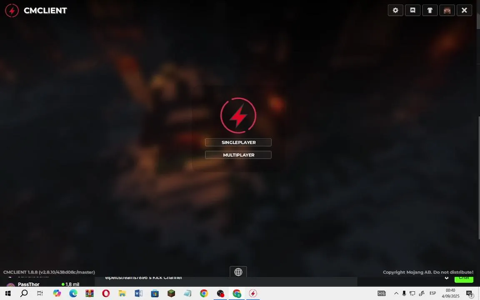Open Microsoft Word from taskbar
480x300 pixels.
(x=138, y=293)
